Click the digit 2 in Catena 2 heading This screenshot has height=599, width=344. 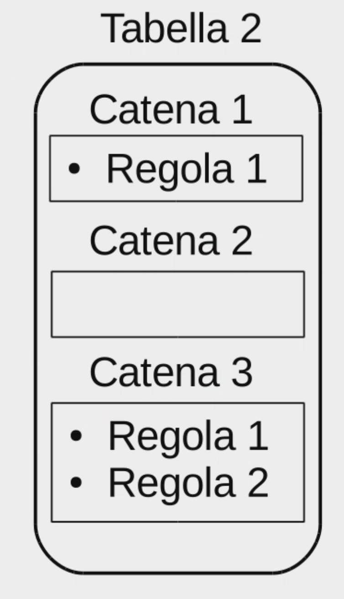coord(241,241)
